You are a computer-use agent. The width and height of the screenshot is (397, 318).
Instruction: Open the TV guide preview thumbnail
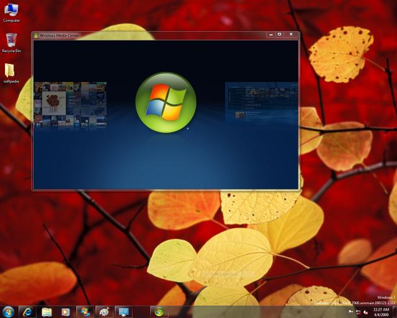pyautogui.click(x=262, y=103)
